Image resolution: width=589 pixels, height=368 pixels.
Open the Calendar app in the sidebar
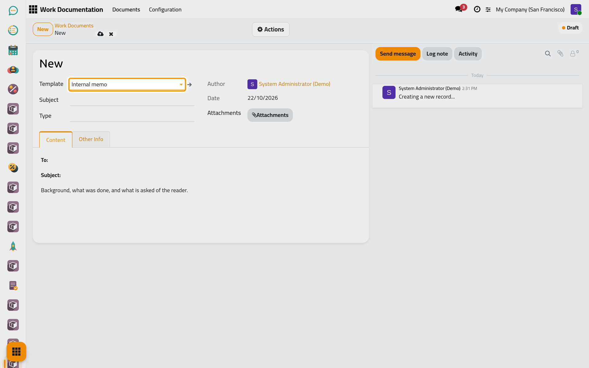[13, 50]
